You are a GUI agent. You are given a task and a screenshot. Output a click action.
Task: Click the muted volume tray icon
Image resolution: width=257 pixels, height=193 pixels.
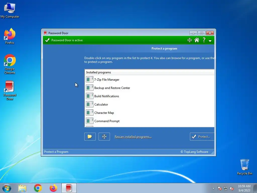(x=232, y=188)
